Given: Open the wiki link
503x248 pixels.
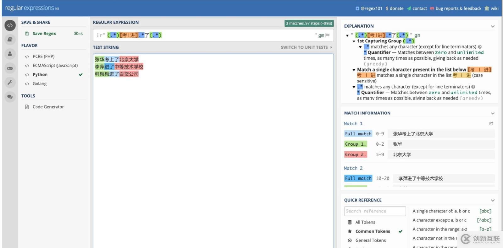Looking at the screenshot, I should tap(492, 8).
